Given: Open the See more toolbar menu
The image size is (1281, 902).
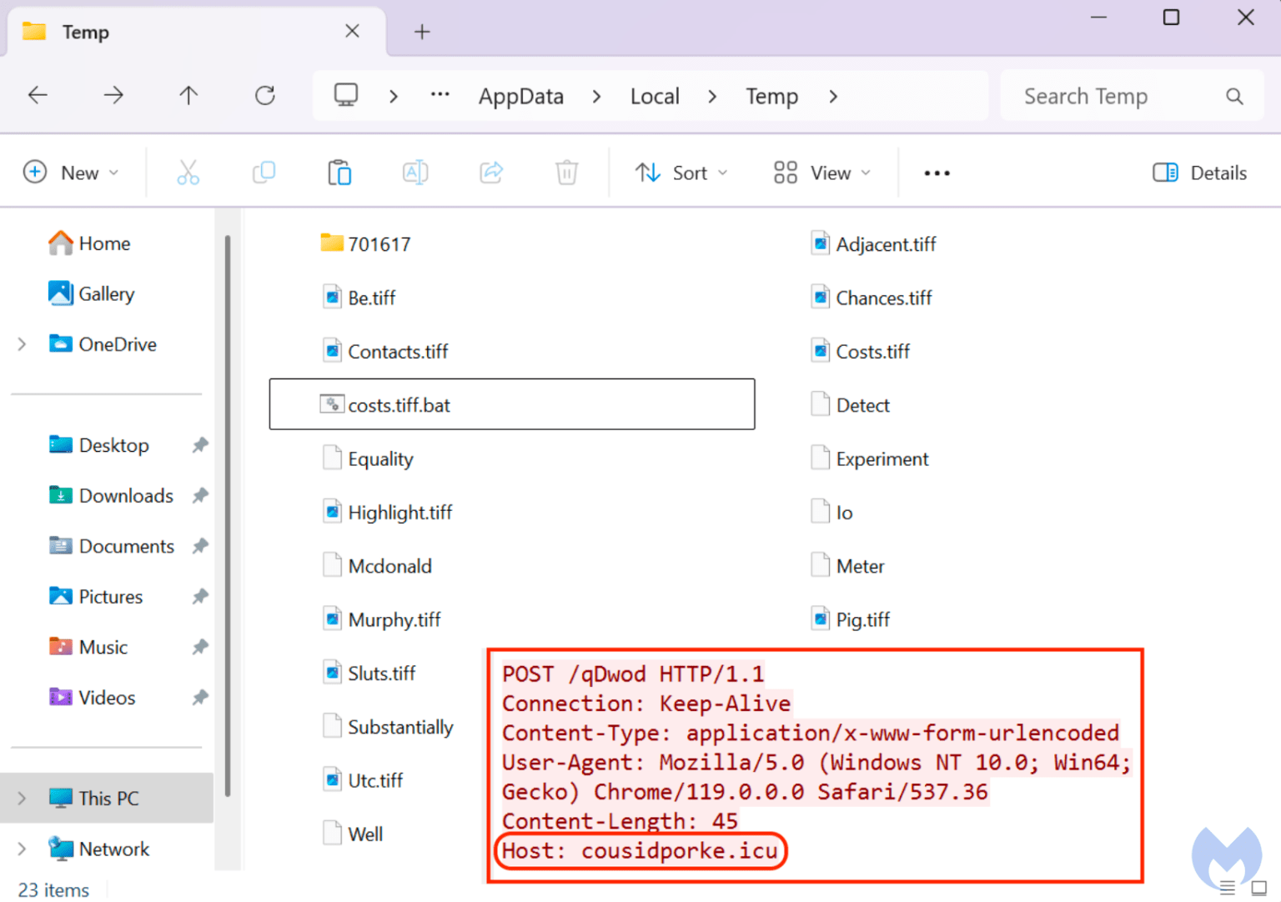Looking at the screenshot, I should click(937, 173).
